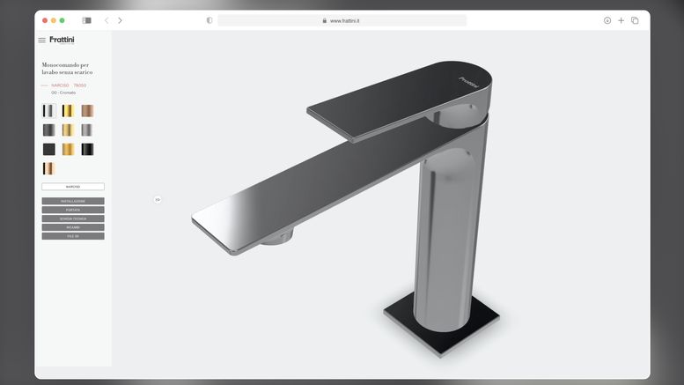This screenshot has height=385, width=684.
Task: Click the 3D faucet model viewer
Action: click(344, 210)
